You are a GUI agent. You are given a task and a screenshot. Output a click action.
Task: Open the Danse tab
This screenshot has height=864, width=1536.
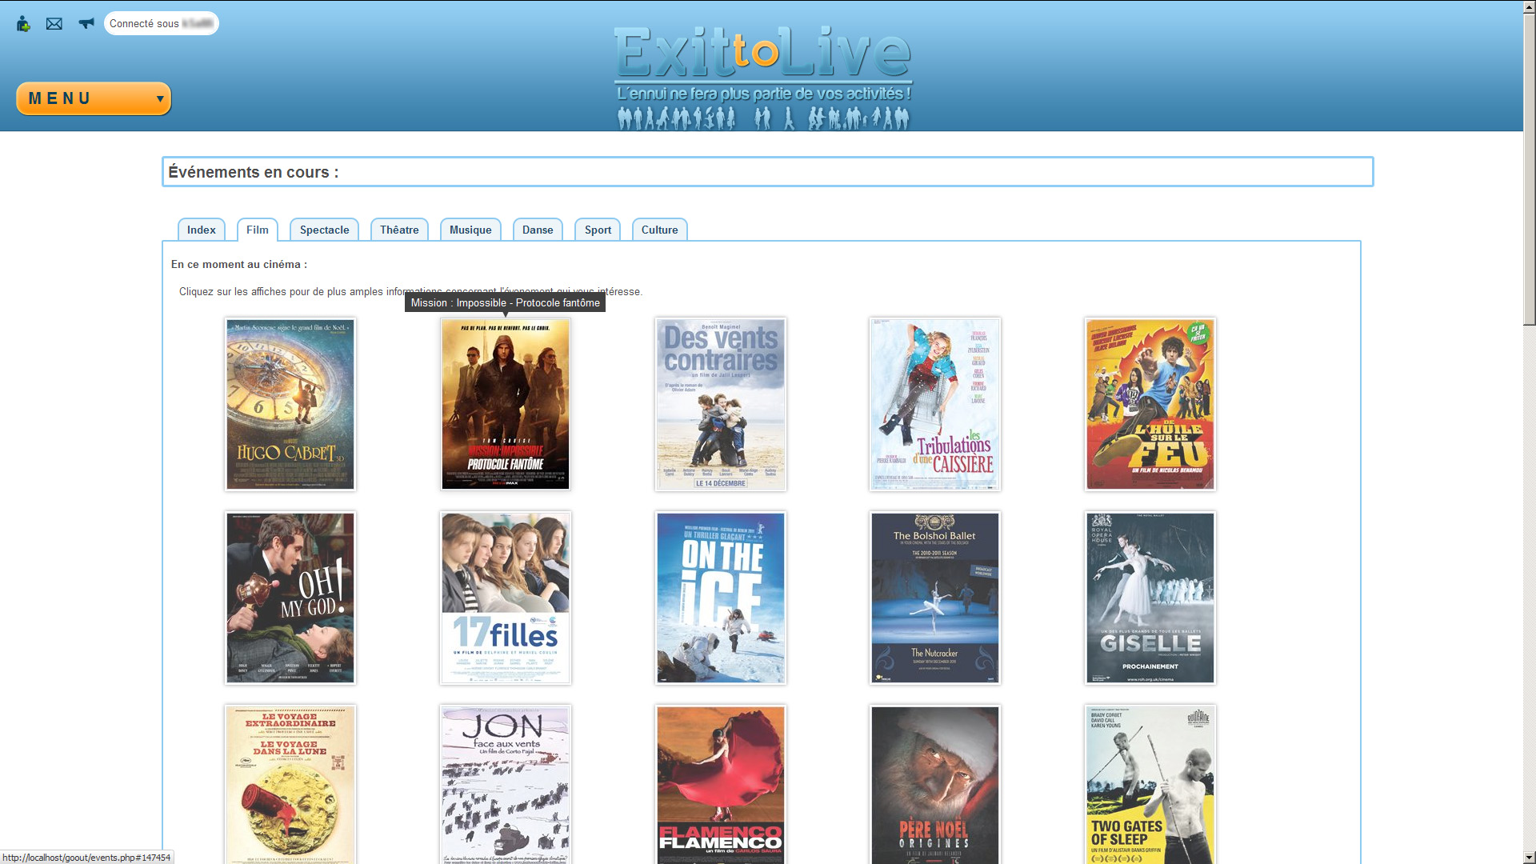pyautogui.click(x=538, y=230)
